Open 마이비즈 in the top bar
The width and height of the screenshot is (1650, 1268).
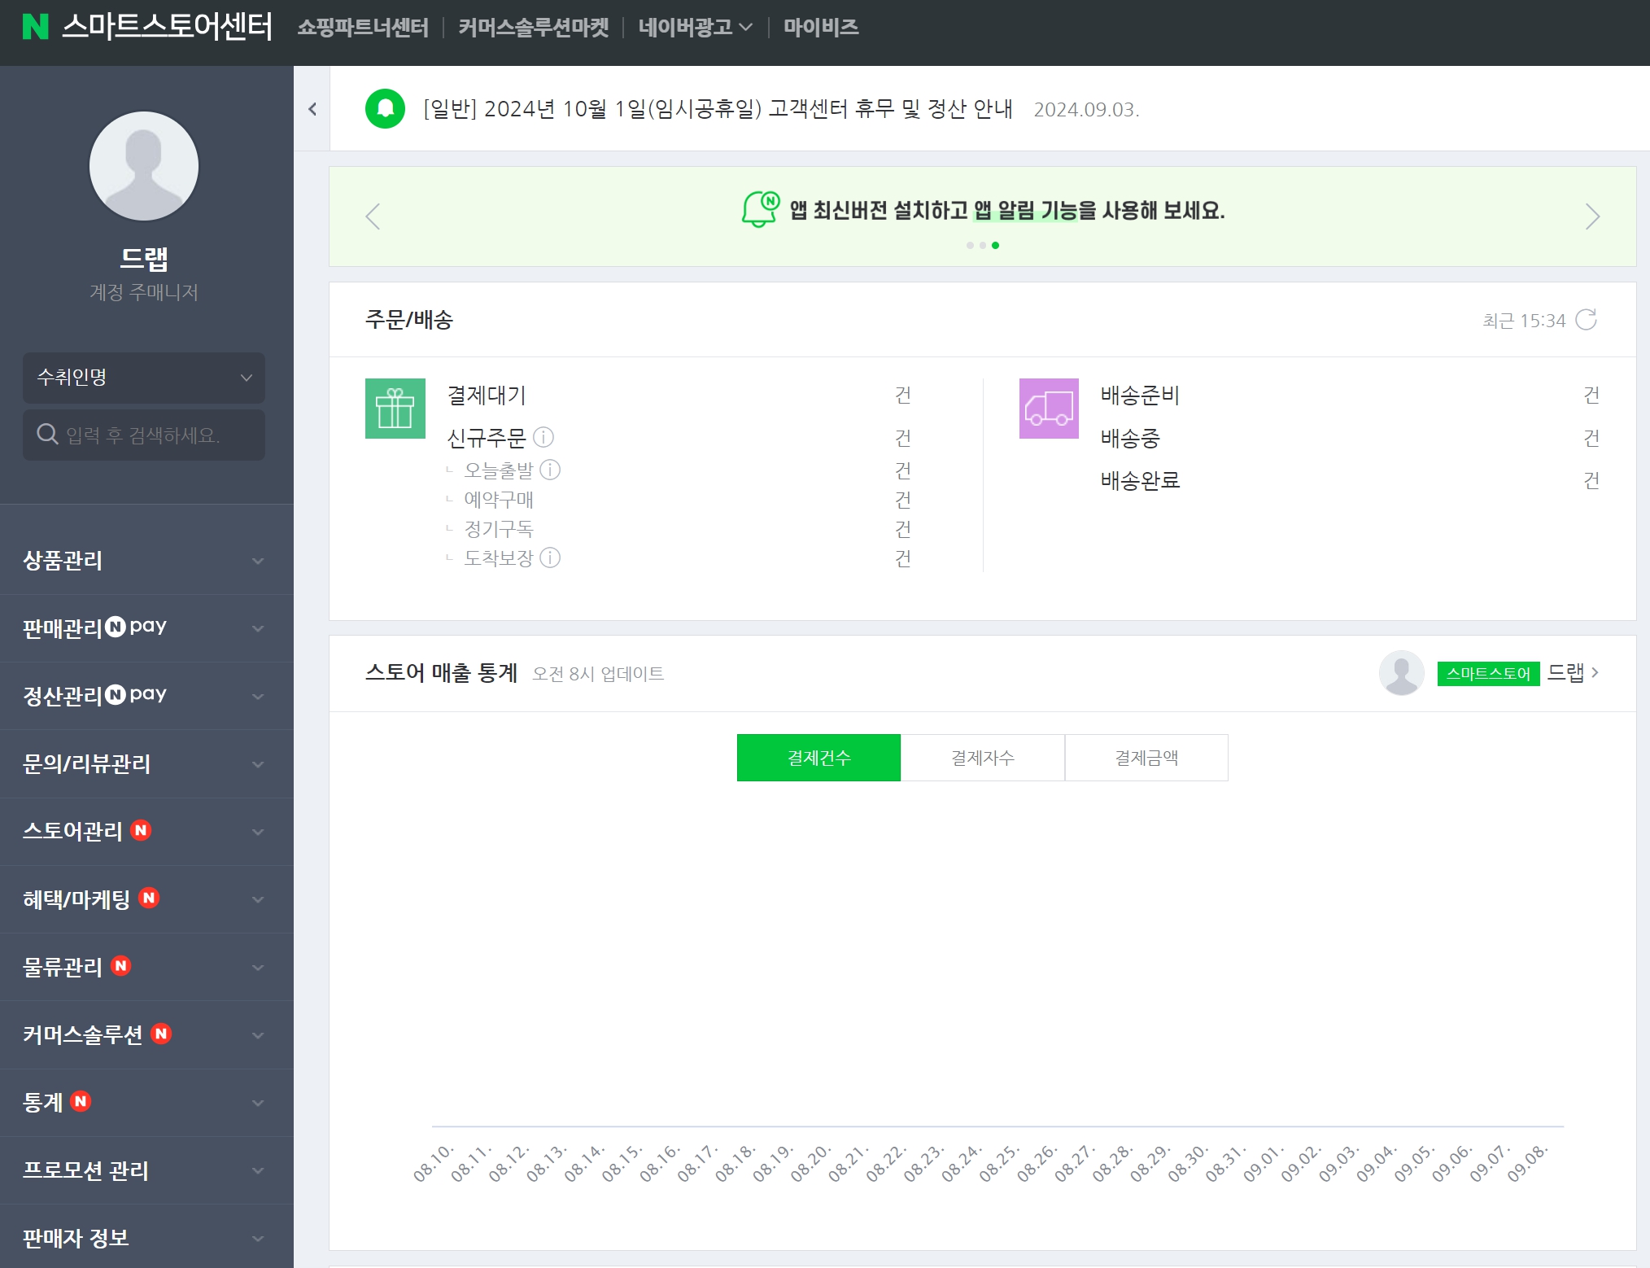point(821,27)
